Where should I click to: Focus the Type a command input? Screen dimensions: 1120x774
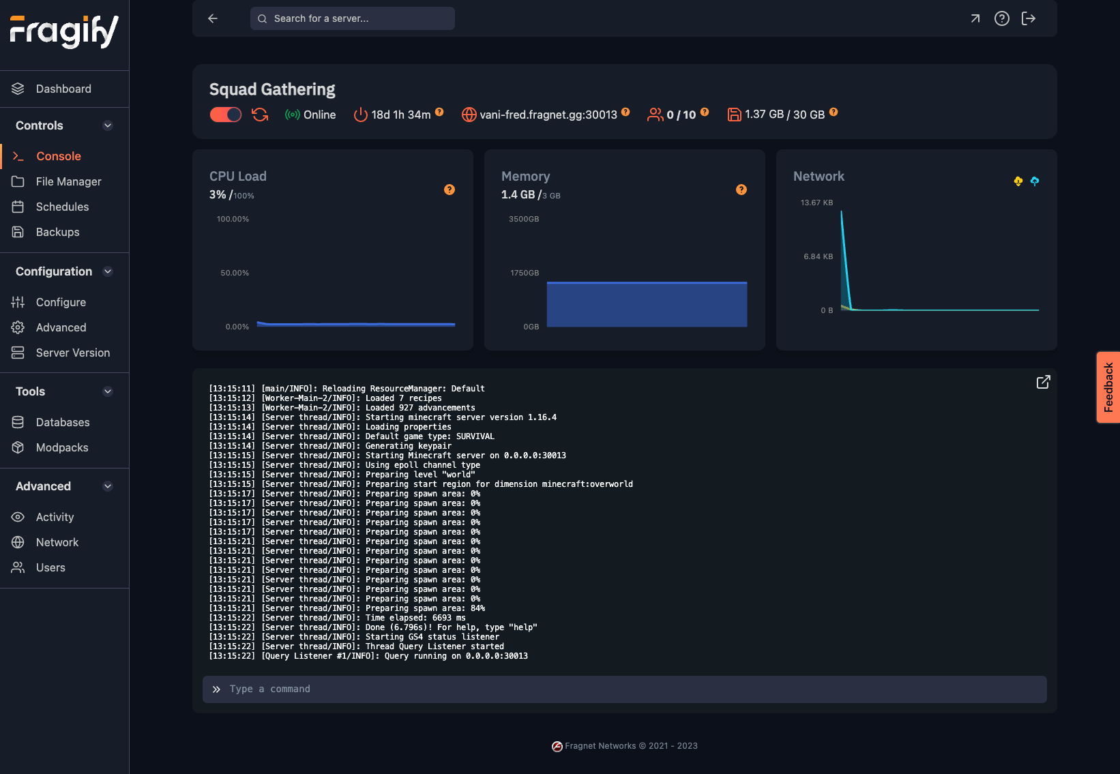[x=625, y=689]
